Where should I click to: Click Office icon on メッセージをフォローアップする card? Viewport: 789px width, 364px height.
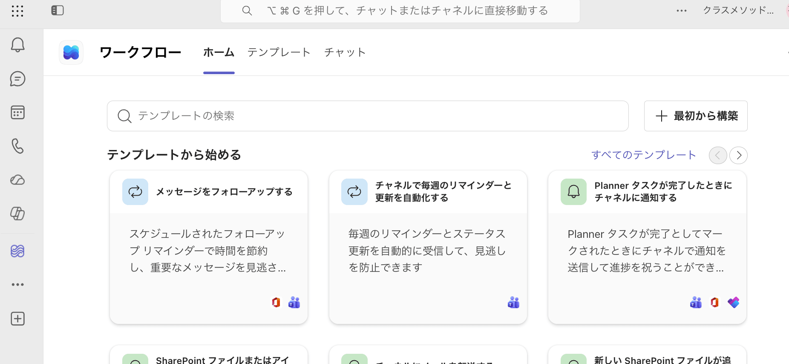pos(276,303)
